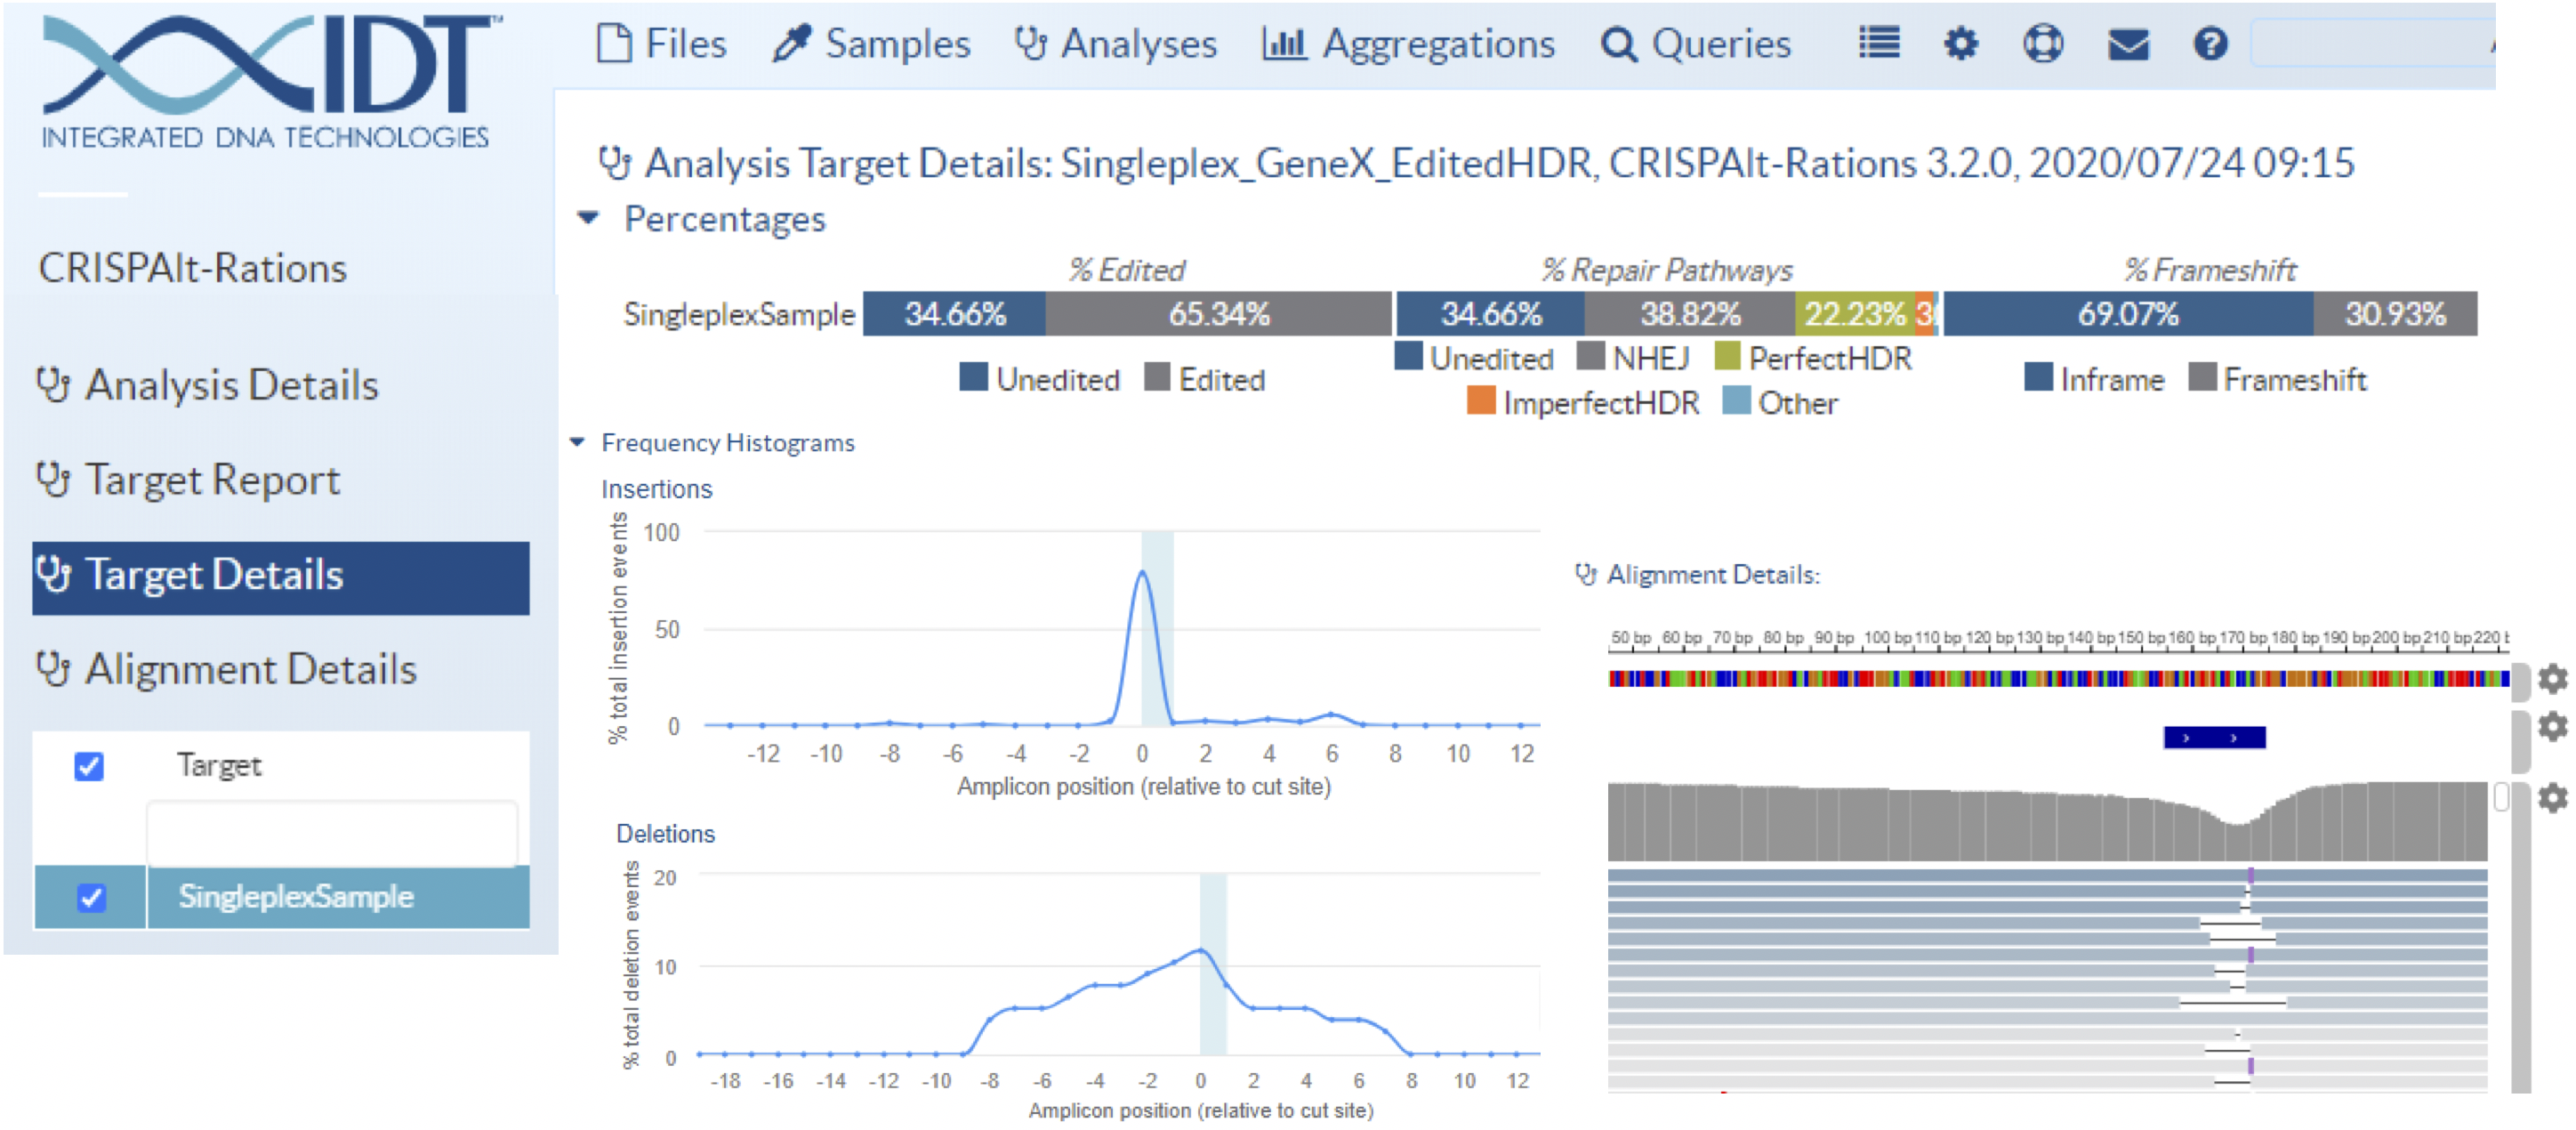
Task: Click the PerfectHDR legend color swatch
Action: click(1727, 356)
